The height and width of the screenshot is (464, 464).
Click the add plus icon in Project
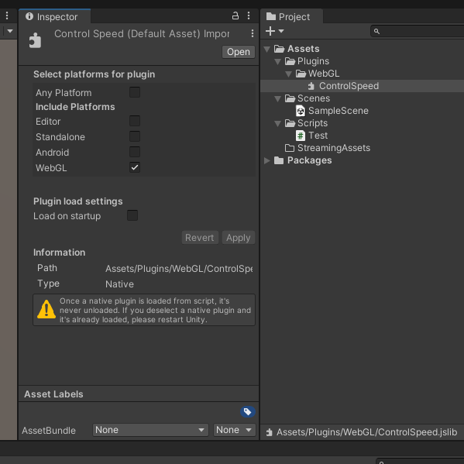tap(270, 31)
